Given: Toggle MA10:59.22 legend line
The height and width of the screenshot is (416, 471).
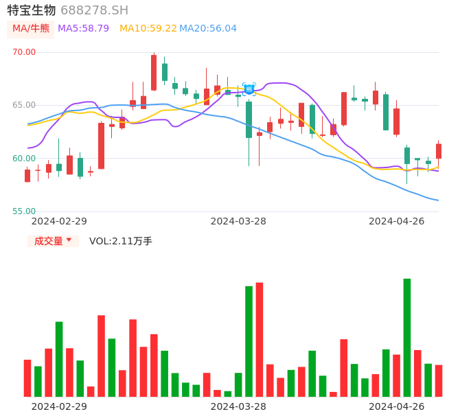Looking at the screenshot, I should 148,29.
